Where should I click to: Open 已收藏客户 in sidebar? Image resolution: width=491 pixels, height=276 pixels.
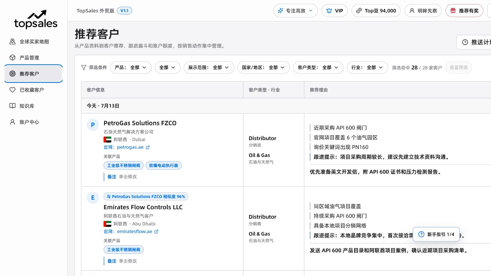[33, 90]
